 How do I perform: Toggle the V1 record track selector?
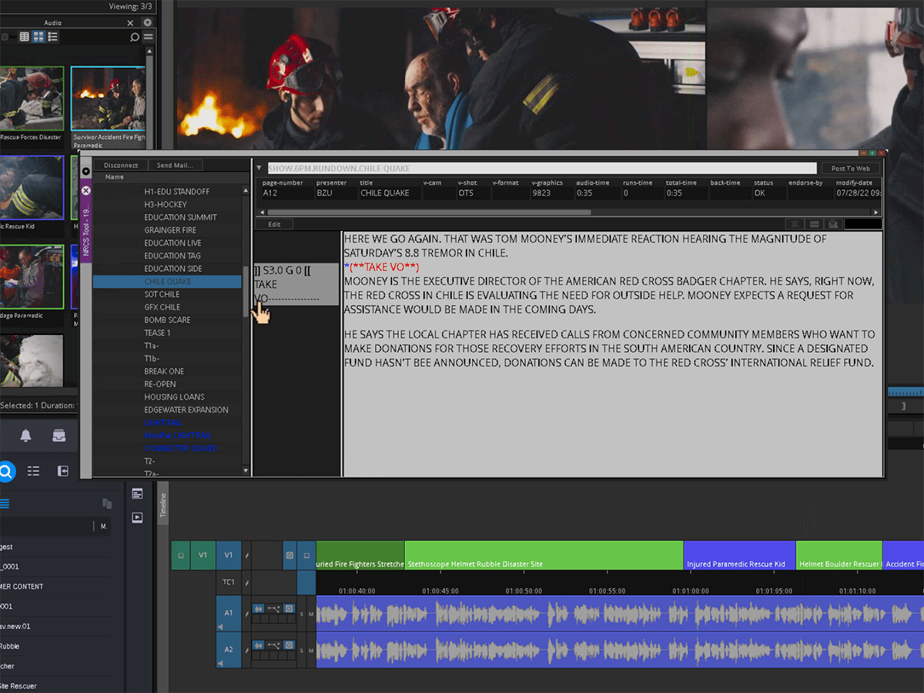[229, 554]
